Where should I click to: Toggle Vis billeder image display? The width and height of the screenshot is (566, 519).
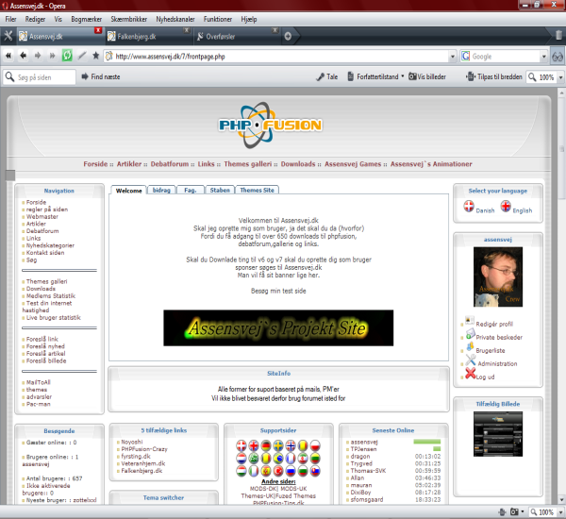point(427,76)
